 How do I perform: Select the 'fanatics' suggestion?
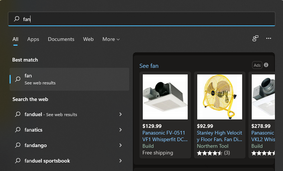(x=70, y=130)
